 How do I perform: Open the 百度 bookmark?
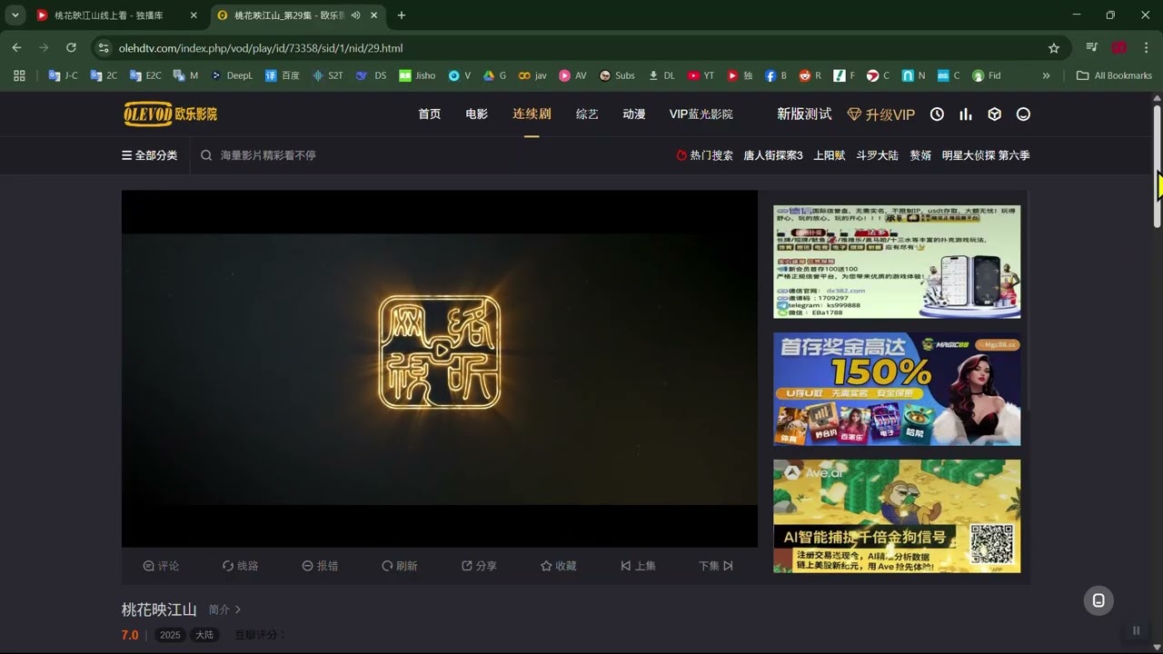pyautogui.click(x=282, y=75)
